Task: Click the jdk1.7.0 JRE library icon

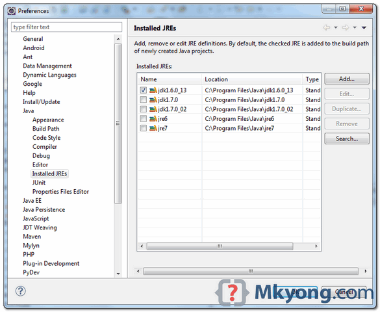Action: pos(153,99)
